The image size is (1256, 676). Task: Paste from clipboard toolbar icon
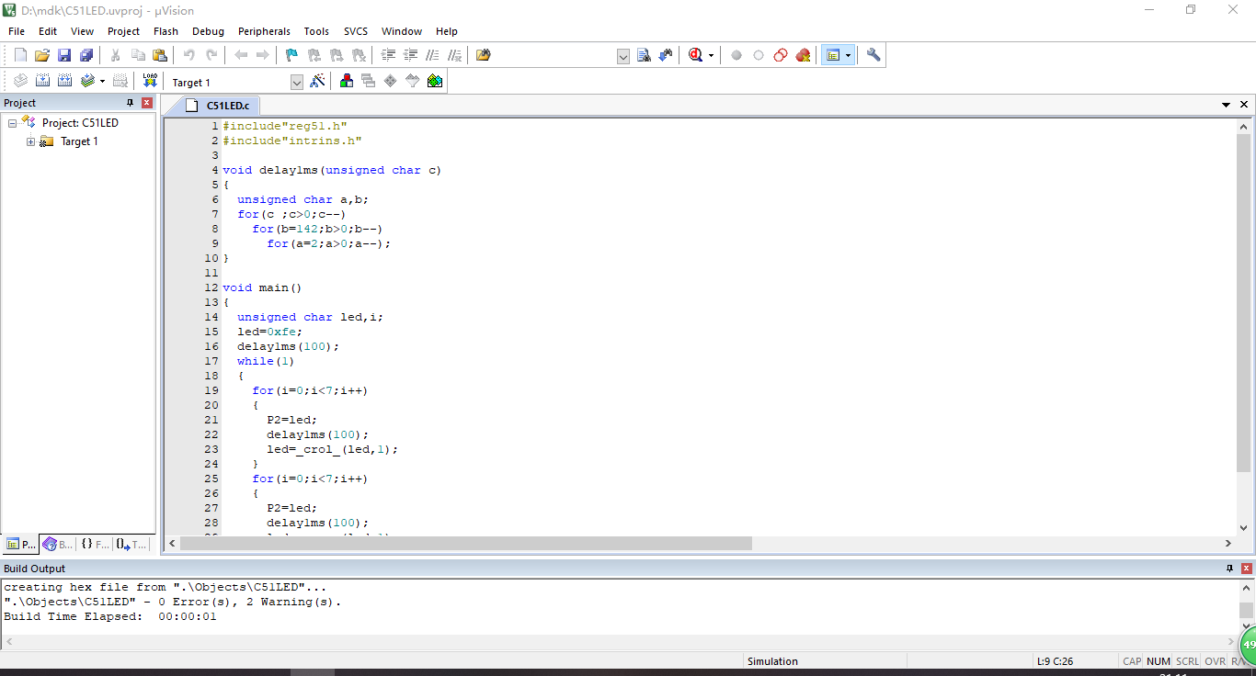coord(161,55)
